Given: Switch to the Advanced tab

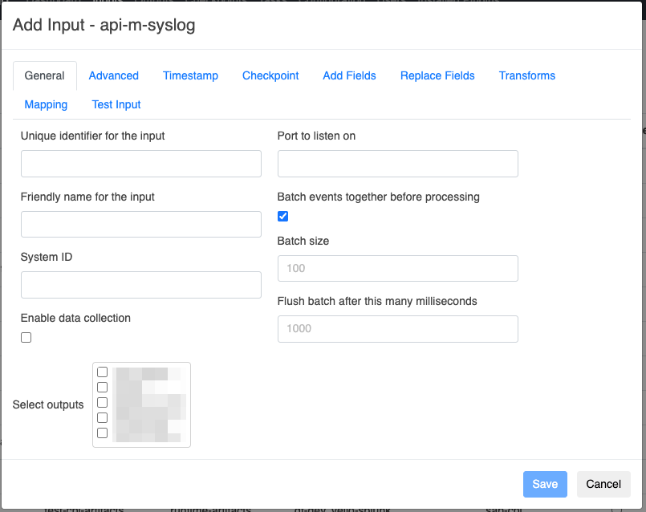Looking at the screenshot, I should tap(113, 75).
